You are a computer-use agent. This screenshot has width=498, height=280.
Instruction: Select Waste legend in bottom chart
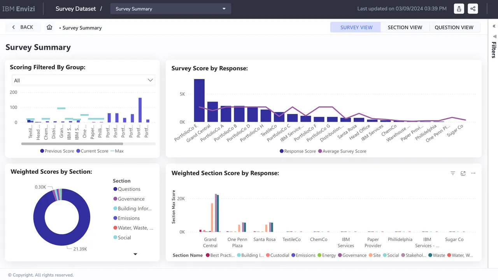437,255
